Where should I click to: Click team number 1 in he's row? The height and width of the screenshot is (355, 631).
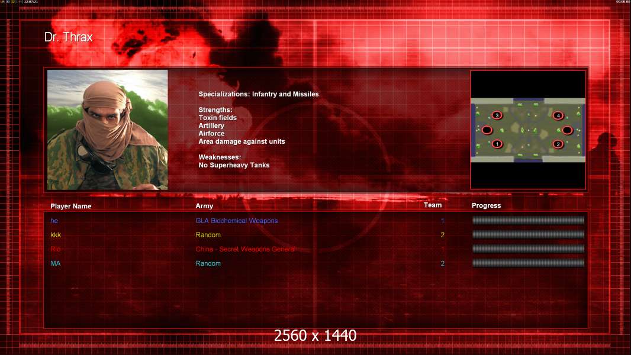442,221
